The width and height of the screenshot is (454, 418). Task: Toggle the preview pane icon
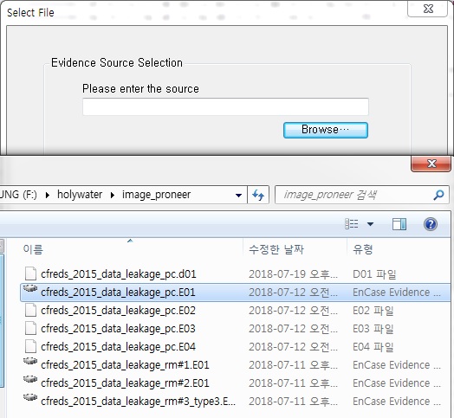pyautogui.click(x=399, y=224)
